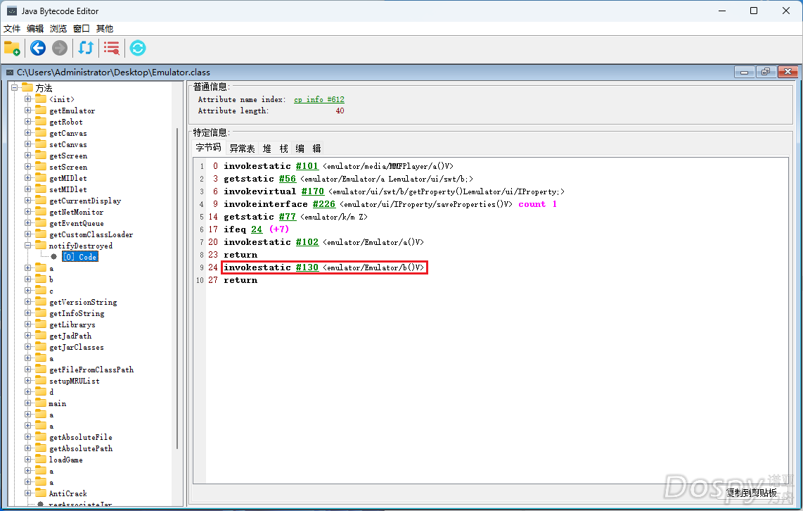803x511 pixels.
Task: Select the getJadPath tree item
Action: point(71,336)
